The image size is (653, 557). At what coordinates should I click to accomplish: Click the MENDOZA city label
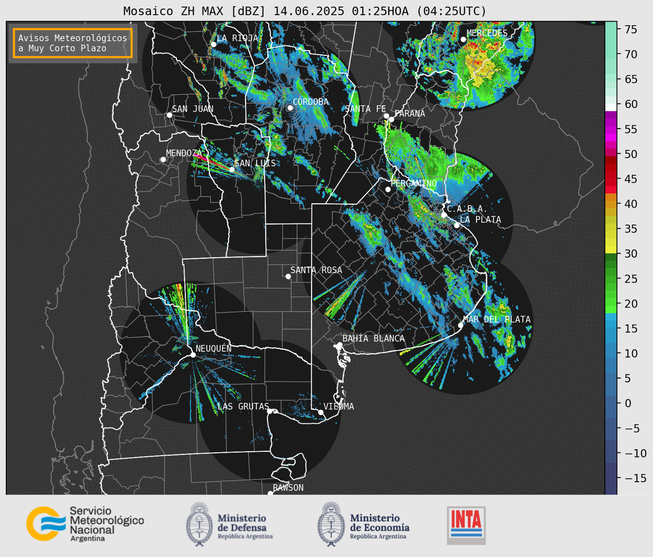[x=184, y=153]
